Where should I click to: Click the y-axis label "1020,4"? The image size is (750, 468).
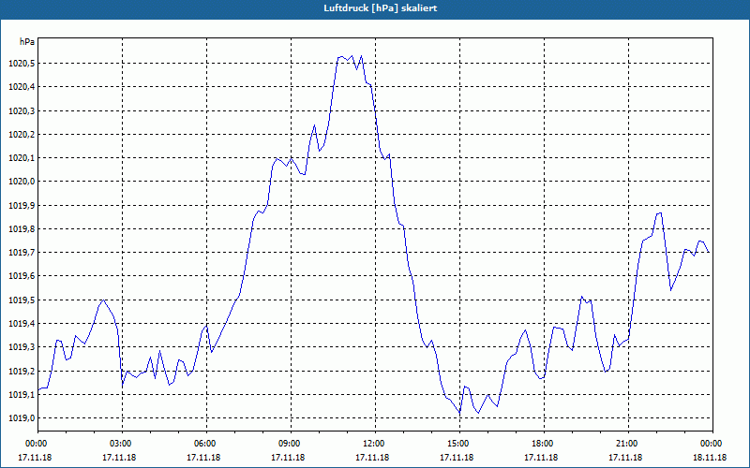point(22,87)
